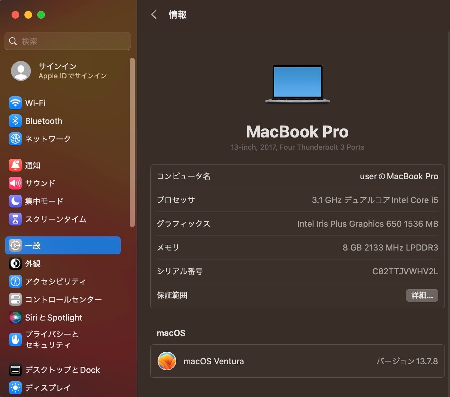Click Apple ID でサインイン text
This screenshot has height=397, width=450.
click(73, 76)
